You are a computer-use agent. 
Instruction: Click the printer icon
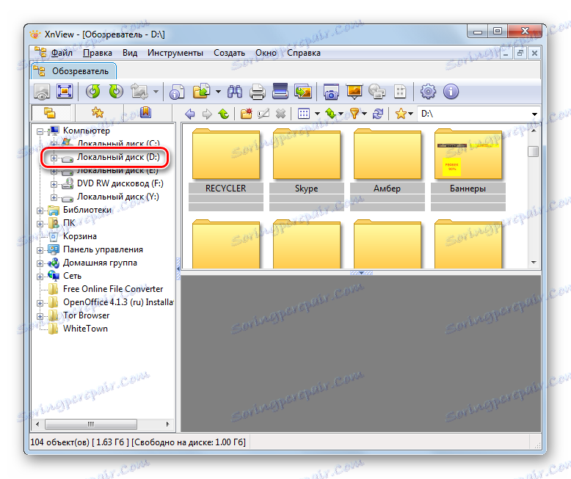point(258,92)
